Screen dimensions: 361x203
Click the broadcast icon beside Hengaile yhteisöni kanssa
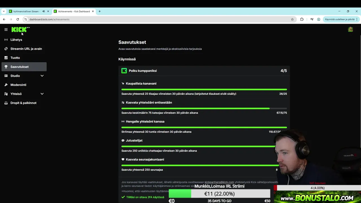(123, 122)
